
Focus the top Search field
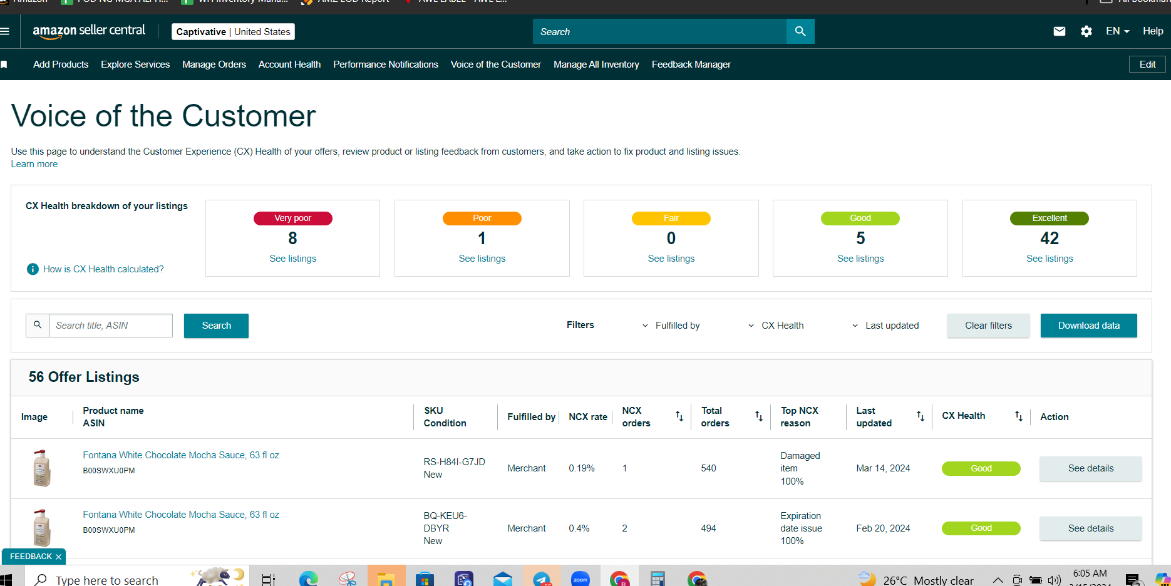[660, 31]
